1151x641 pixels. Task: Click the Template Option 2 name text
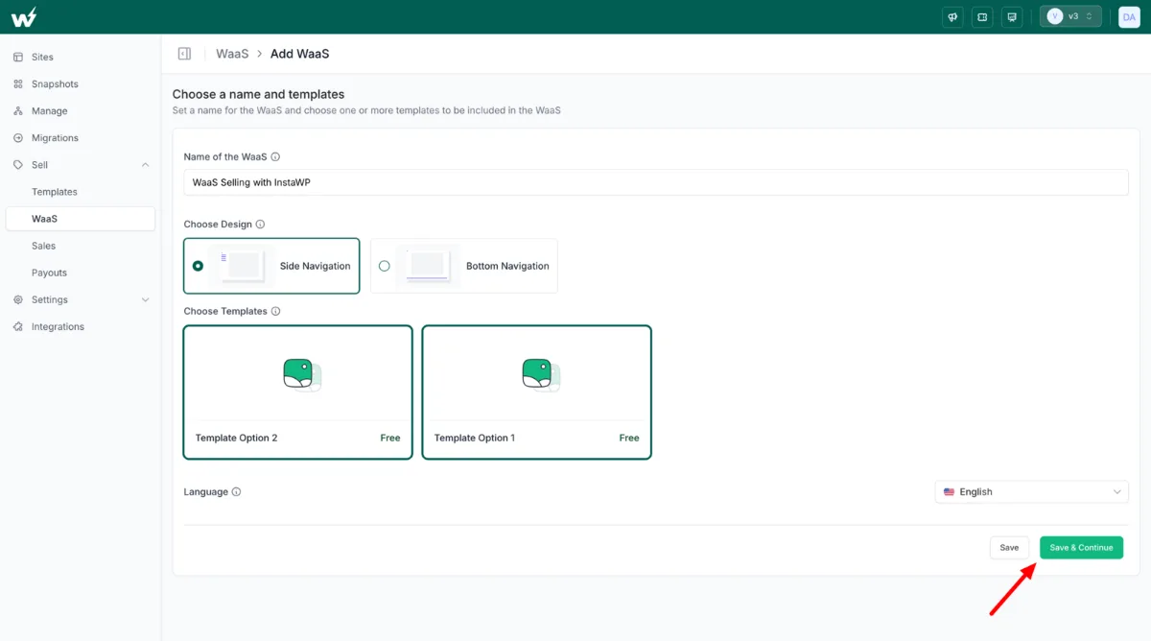pos(236,438)
